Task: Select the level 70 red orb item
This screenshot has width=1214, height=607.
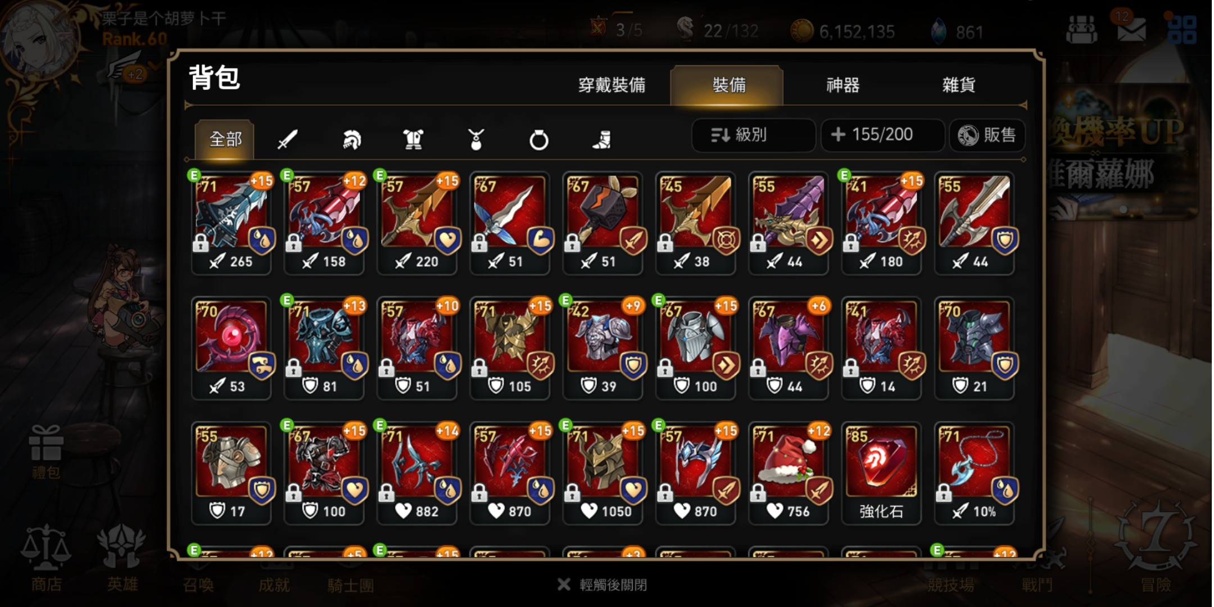Action: (x=232, y=348)
